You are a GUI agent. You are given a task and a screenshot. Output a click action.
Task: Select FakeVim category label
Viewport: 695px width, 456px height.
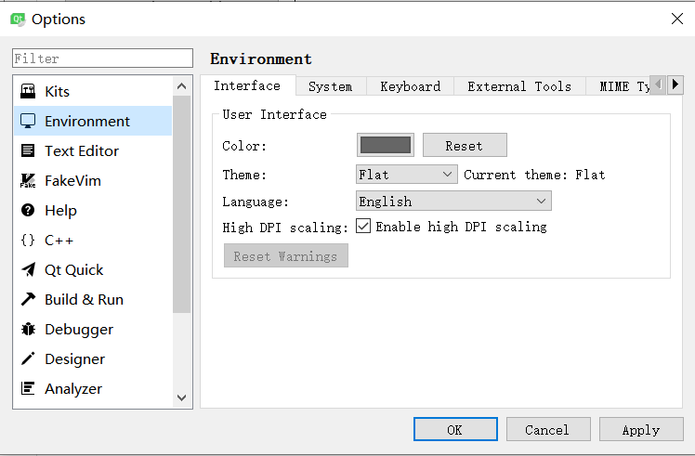pos(72,181)
